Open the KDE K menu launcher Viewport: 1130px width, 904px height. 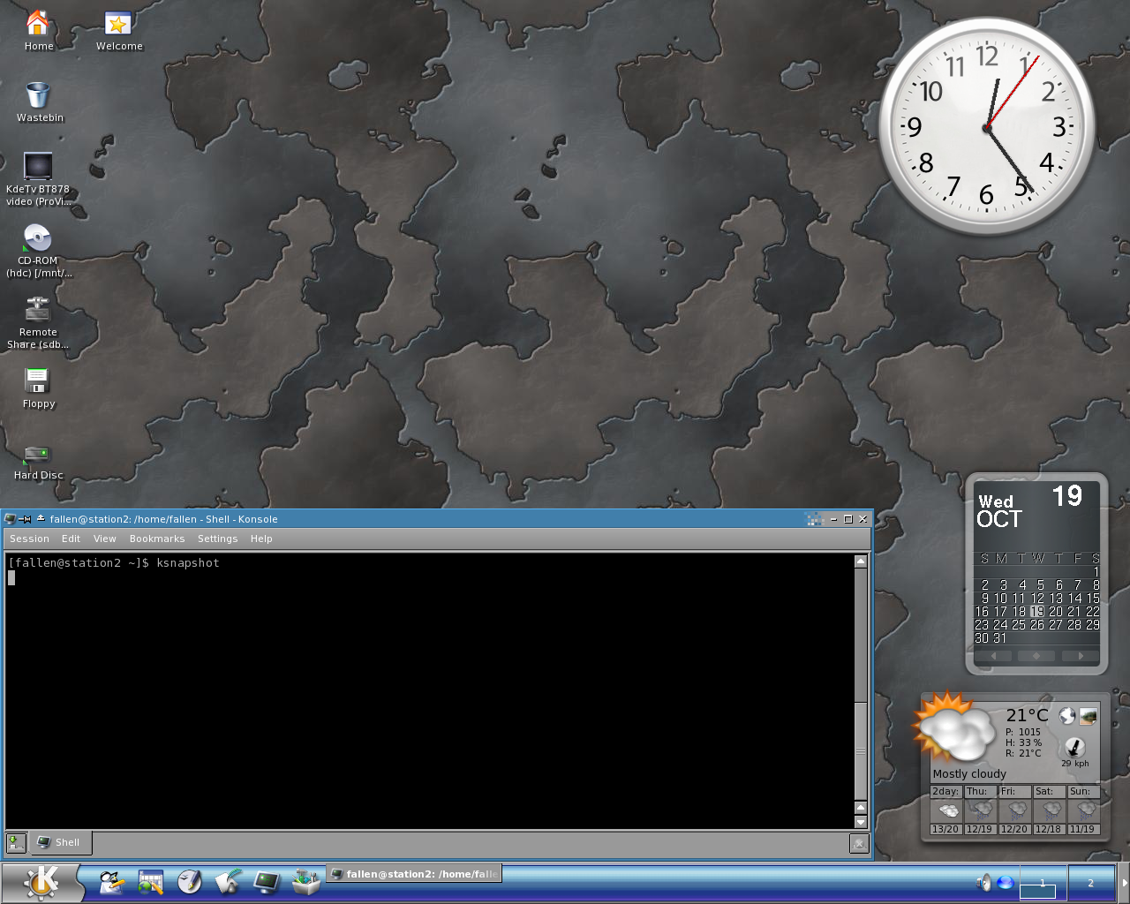coord(41,882)
